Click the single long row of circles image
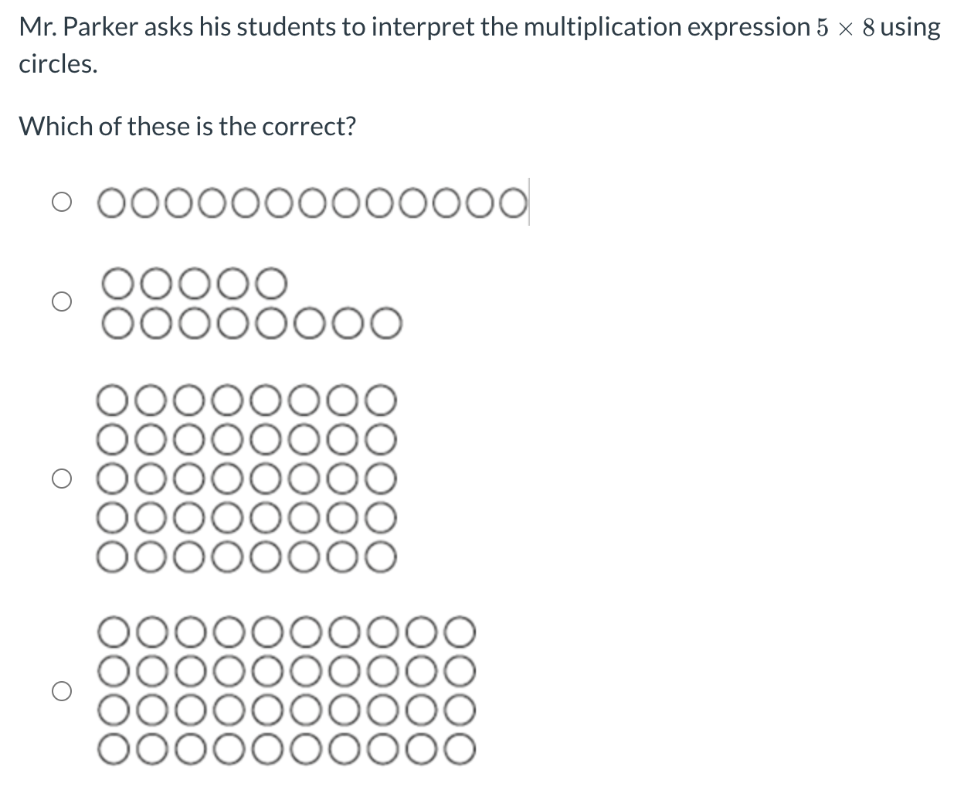Screen dimensions: 964x787 click(x=313, y=204)
